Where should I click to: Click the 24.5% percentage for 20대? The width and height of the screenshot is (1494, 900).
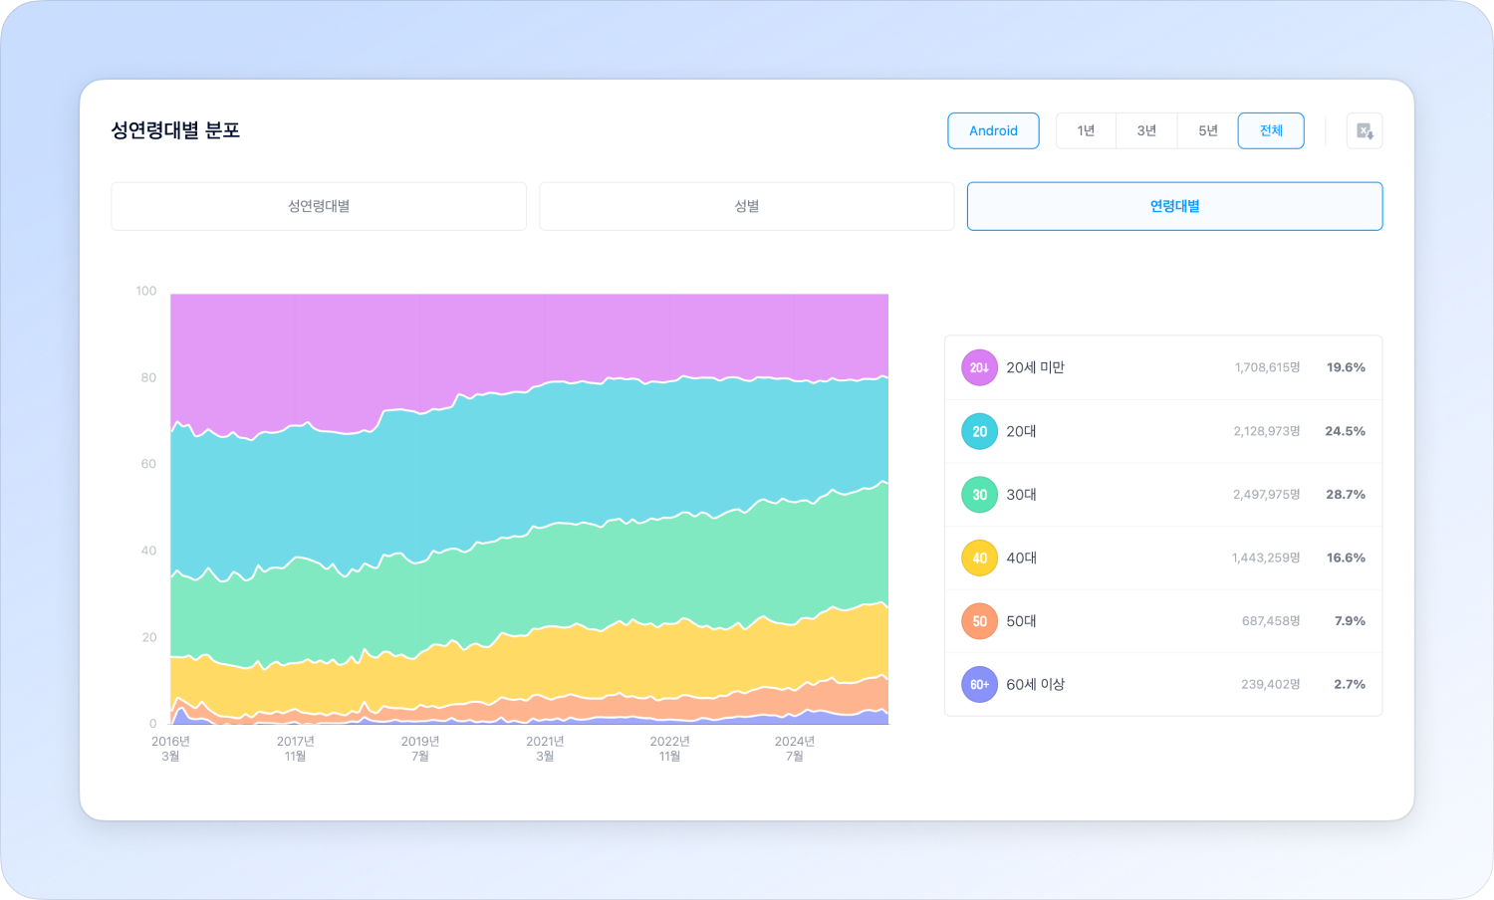click(x=1345, y=431)
